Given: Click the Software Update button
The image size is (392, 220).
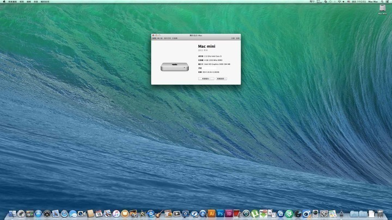Looking at the screenshot, I should tap(221, 79).
